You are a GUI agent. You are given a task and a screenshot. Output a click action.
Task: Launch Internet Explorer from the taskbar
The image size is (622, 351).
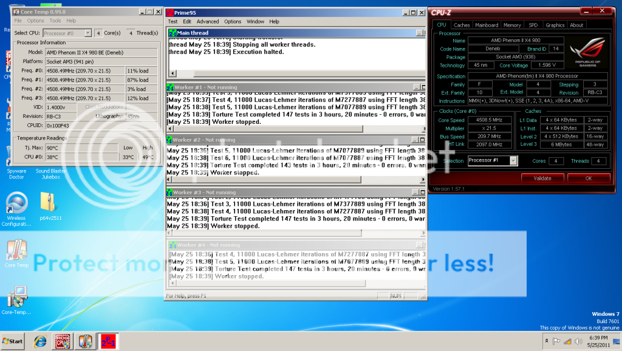[39, 341]
